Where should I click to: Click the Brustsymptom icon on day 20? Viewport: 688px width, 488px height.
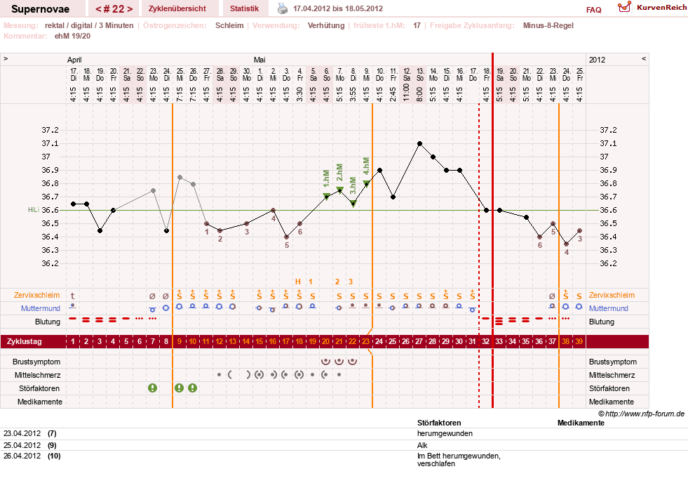pyautogui.click(x=325, y=362)
